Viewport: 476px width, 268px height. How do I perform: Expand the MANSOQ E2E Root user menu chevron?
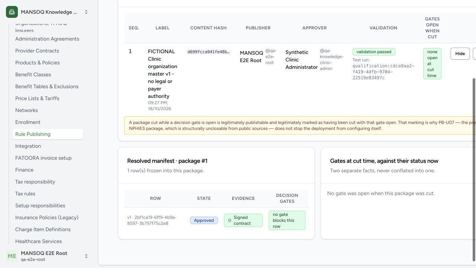click(x=86, y=256)
